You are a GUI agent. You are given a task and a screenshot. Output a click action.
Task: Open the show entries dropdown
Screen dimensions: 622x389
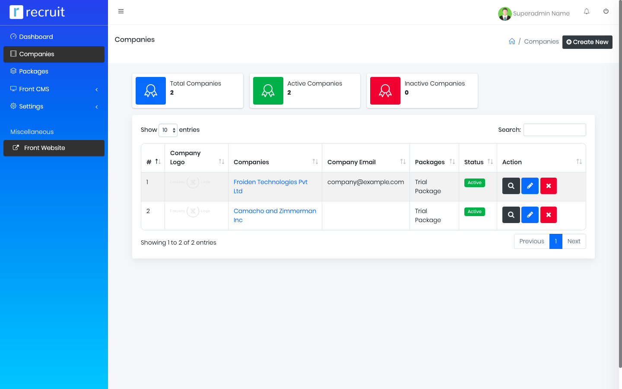[x=168, y=130]
